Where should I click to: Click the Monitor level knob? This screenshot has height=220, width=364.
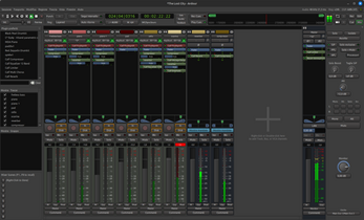click(x=342, y=167)
